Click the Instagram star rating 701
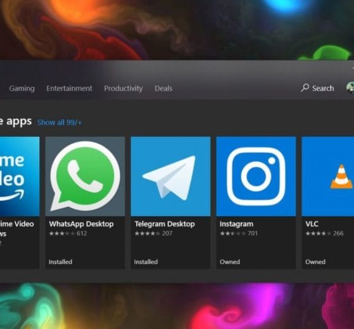 pyautogui.click(x=239, y=233)
